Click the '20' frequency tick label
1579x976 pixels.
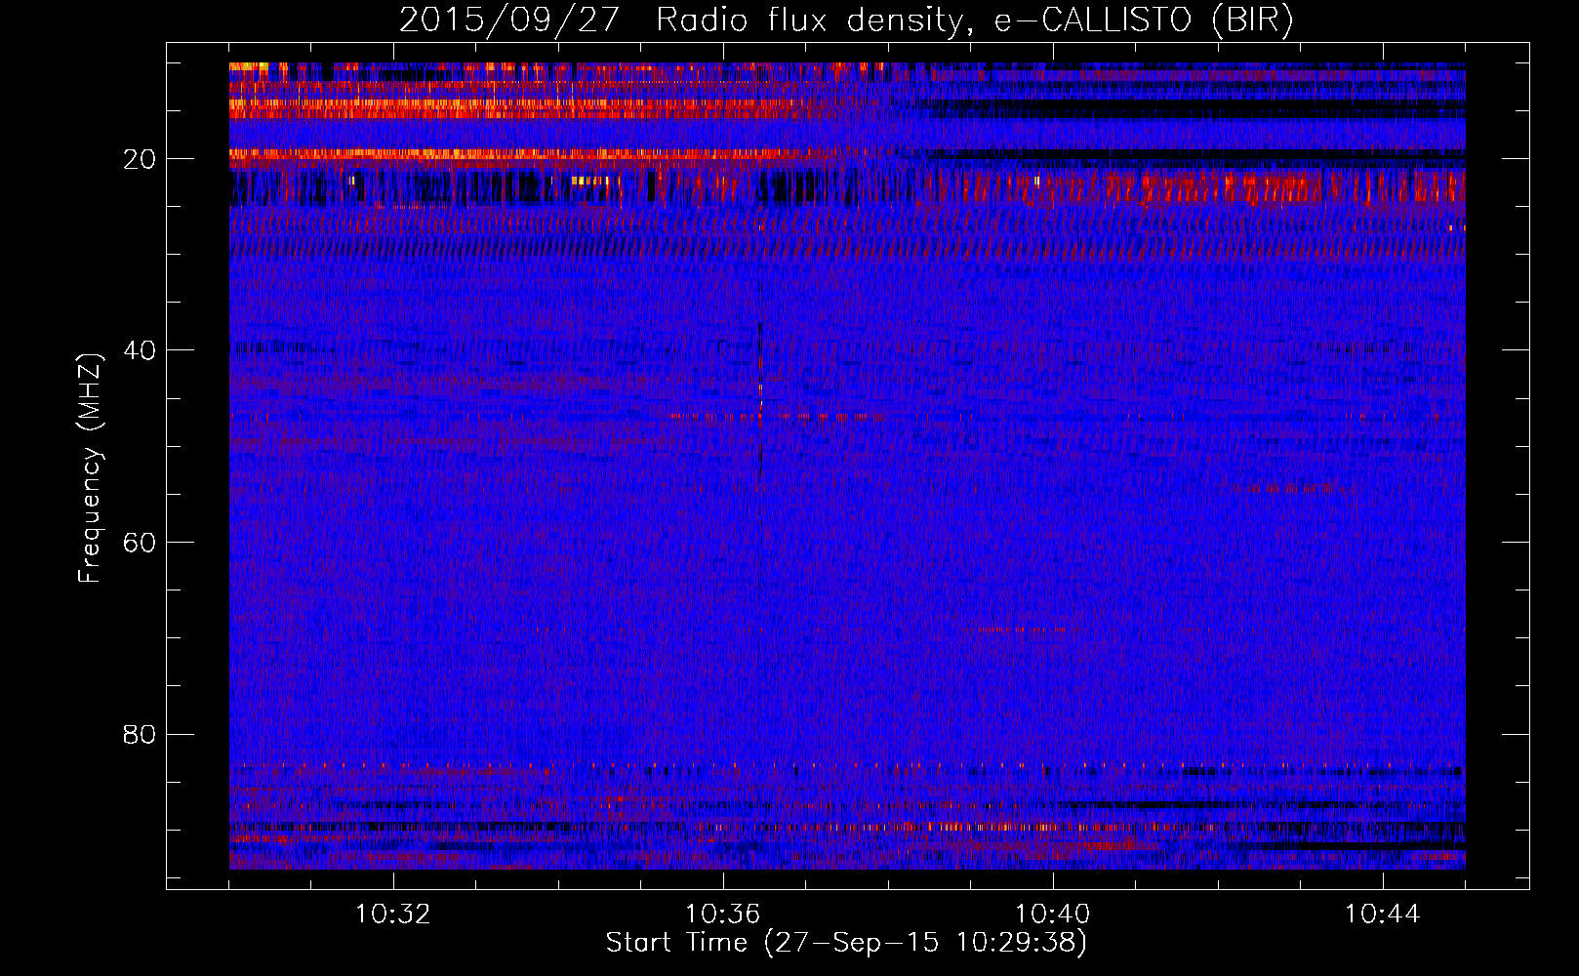pyautogui.click(x=141, y=159)
